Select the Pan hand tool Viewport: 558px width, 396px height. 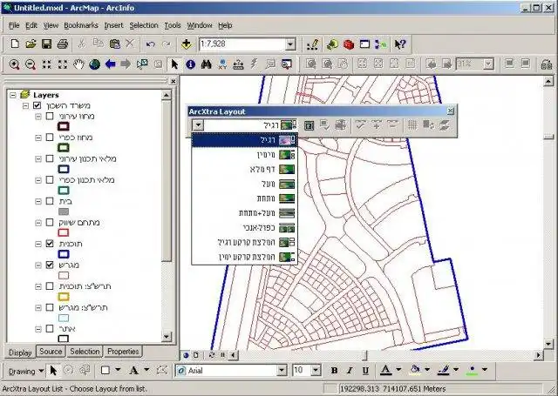pos(78,64)
